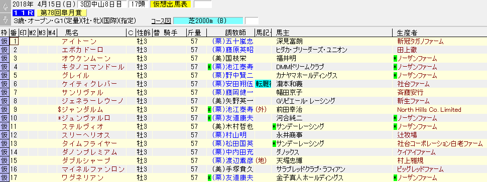The width and height of the screenshot is (487, 182).
Task: Click the M2 mark cell for horse 3
Action: pos(33,59)
